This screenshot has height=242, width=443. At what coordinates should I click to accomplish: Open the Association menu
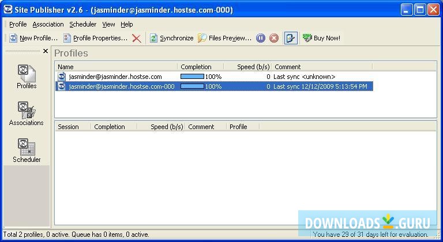pos(48,24)
